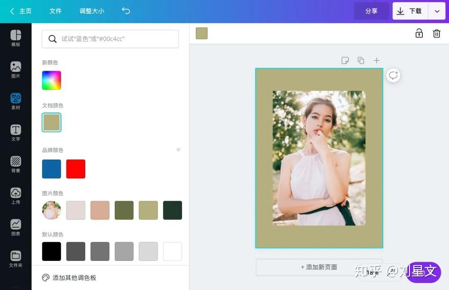Toggle the page lock icon
The width and height of the screenshot is (449, 290).
coord(419,33)
